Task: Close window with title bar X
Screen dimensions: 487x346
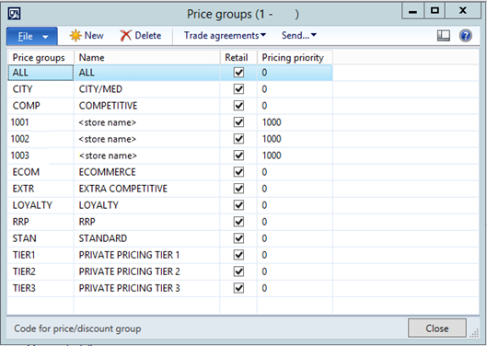Action: (x=463, y=11)
